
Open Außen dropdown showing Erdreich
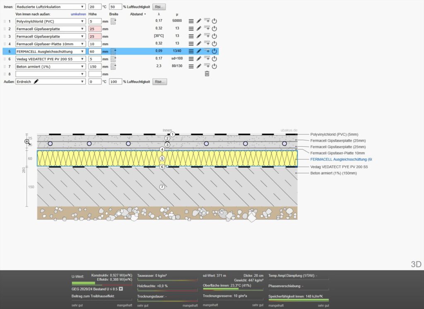click(x=51, y=81)
